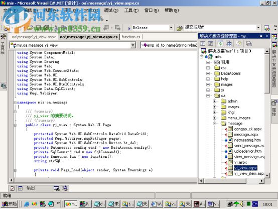
Task: Open the 调试 (Debug) menu
Action: 111,10
